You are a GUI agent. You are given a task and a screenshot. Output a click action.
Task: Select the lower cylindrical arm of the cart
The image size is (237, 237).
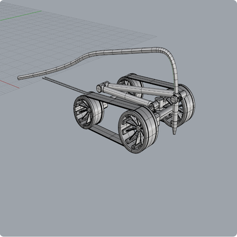pyautogui.click(x=126, y=96)
